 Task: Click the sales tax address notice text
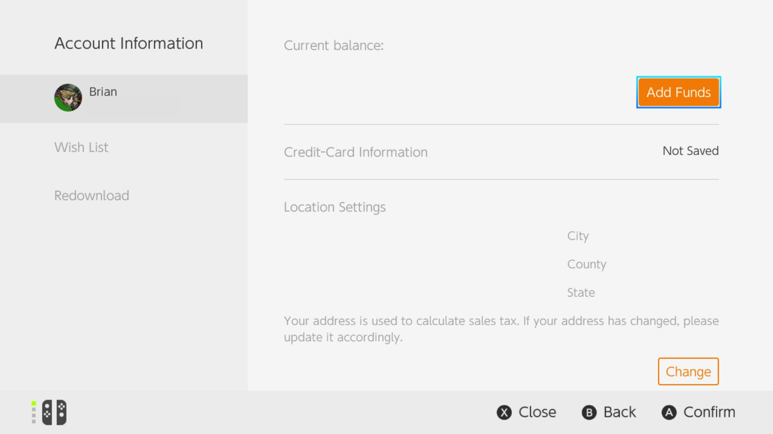(x=501, y=329)
